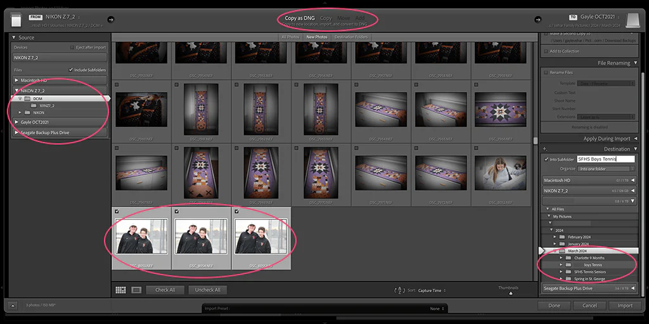This screenshot has width=649, height=324.
Task: Select My Pictures in Destination tree
Action: coord(562,216)
